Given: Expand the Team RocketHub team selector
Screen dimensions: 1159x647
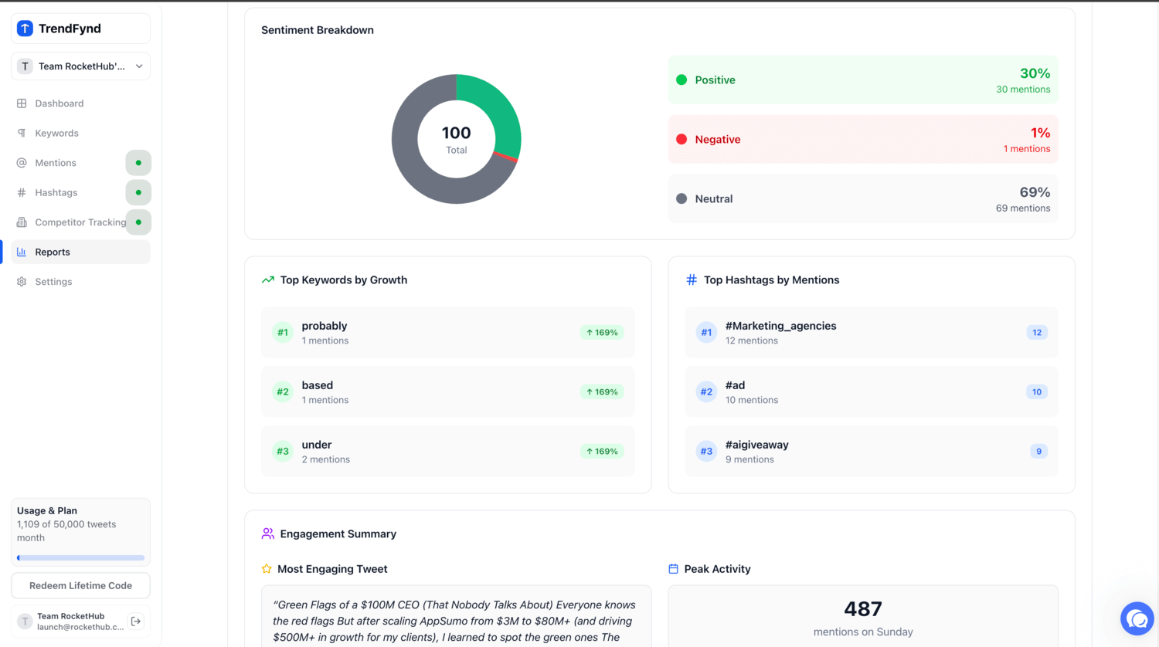Looking at the screenshot, I should pos(81,66).
